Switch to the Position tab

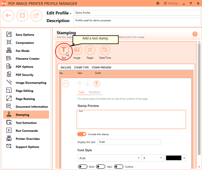point(94,92)
